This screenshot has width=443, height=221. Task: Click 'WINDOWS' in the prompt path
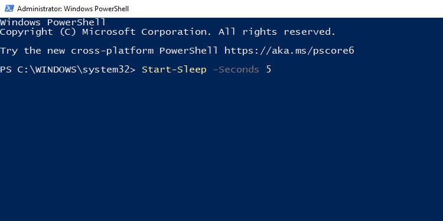[x=56, y=70]
